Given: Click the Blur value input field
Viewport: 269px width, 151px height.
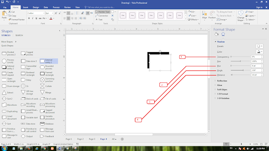Looking at the screenshot, I should [x=256, y=66].
